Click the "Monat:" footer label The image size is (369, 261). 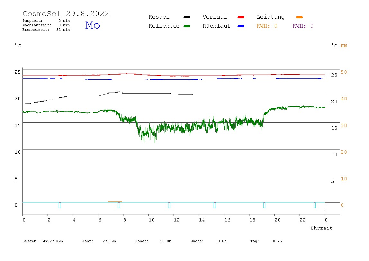tap(142, 241)
